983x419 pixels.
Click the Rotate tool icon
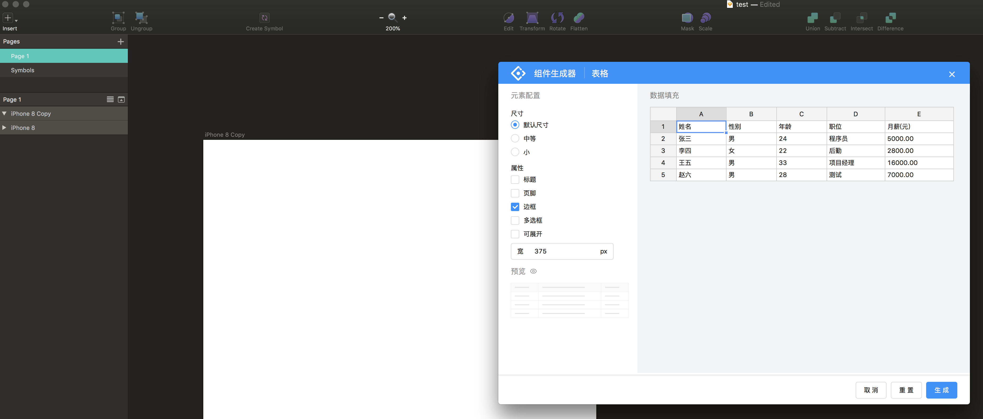point(557,18)
